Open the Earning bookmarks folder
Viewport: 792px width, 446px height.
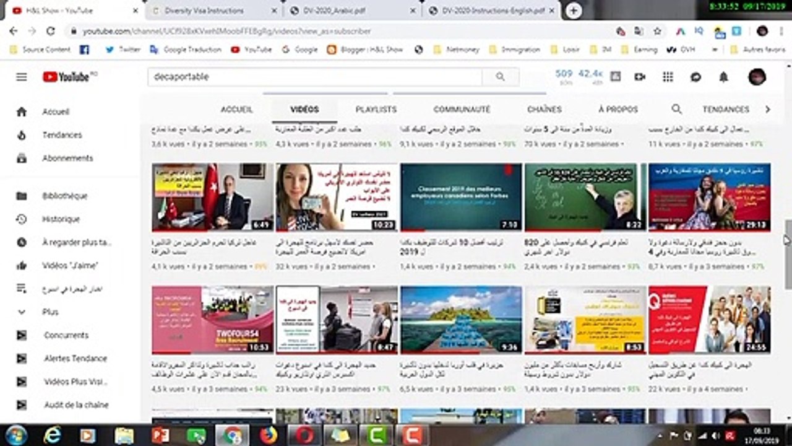[639, 50]
